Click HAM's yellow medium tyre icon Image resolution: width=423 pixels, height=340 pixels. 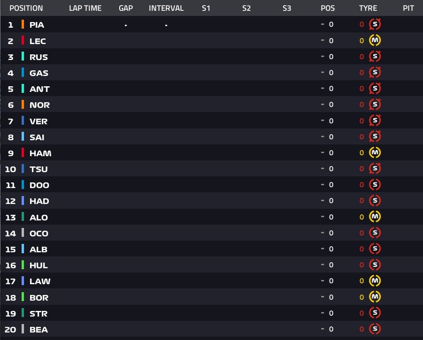click(375, 152)
